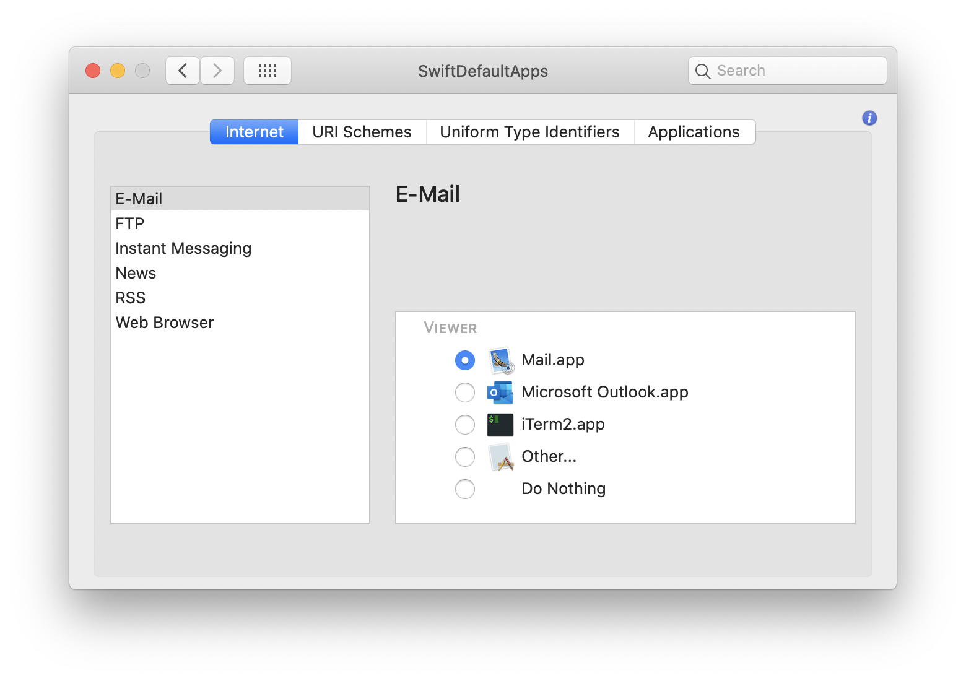Choose the Do Nothing radio button
Screen dimensions: 966x681
[465, 489]
